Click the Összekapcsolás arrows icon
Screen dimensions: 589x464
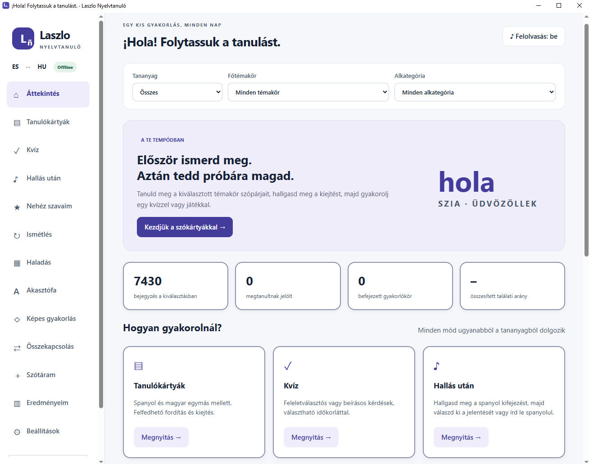[17, 347]
